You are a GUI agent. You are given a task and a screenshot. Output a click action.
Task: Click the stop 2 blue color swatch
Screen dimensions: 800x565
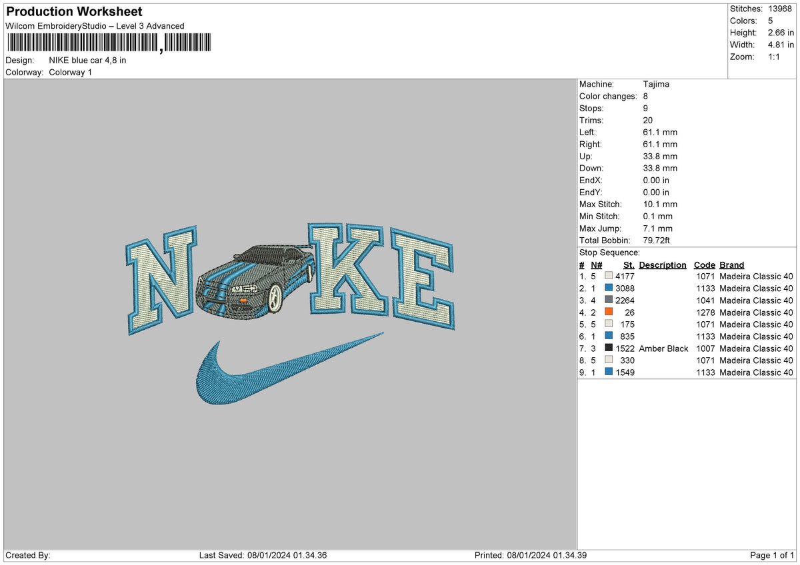point(609,288)
